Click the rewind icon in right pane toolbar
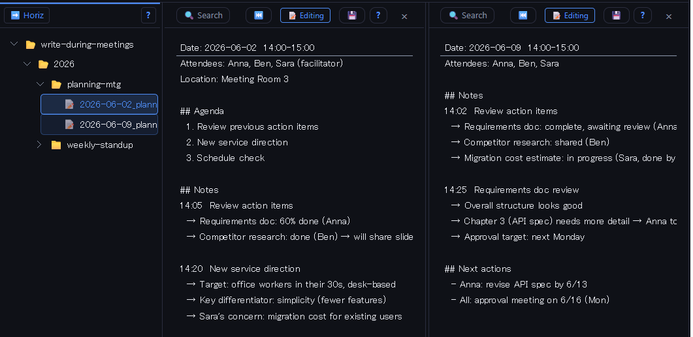Image resolution: width=693 pixels, height=337 pixels. [x=523, y=16]
